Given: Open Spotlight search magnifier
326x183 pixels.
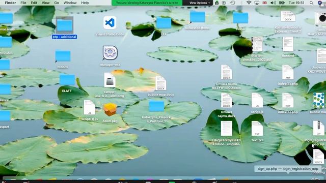Looking at the screenshot, I should (x=311, y=3).
